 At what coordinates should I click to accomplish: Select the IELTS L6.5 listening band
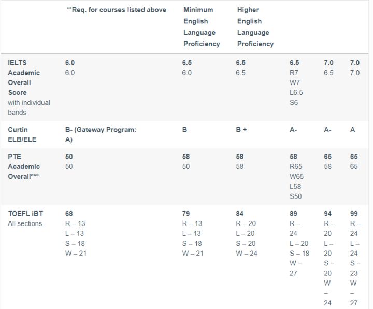tap(297, 92)
